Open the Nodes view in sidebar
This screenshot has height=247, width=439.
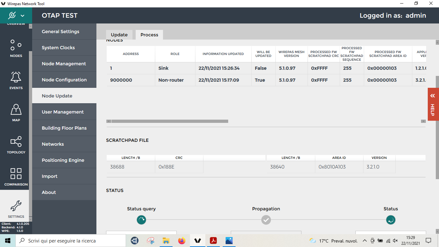(x=16, y=48)
